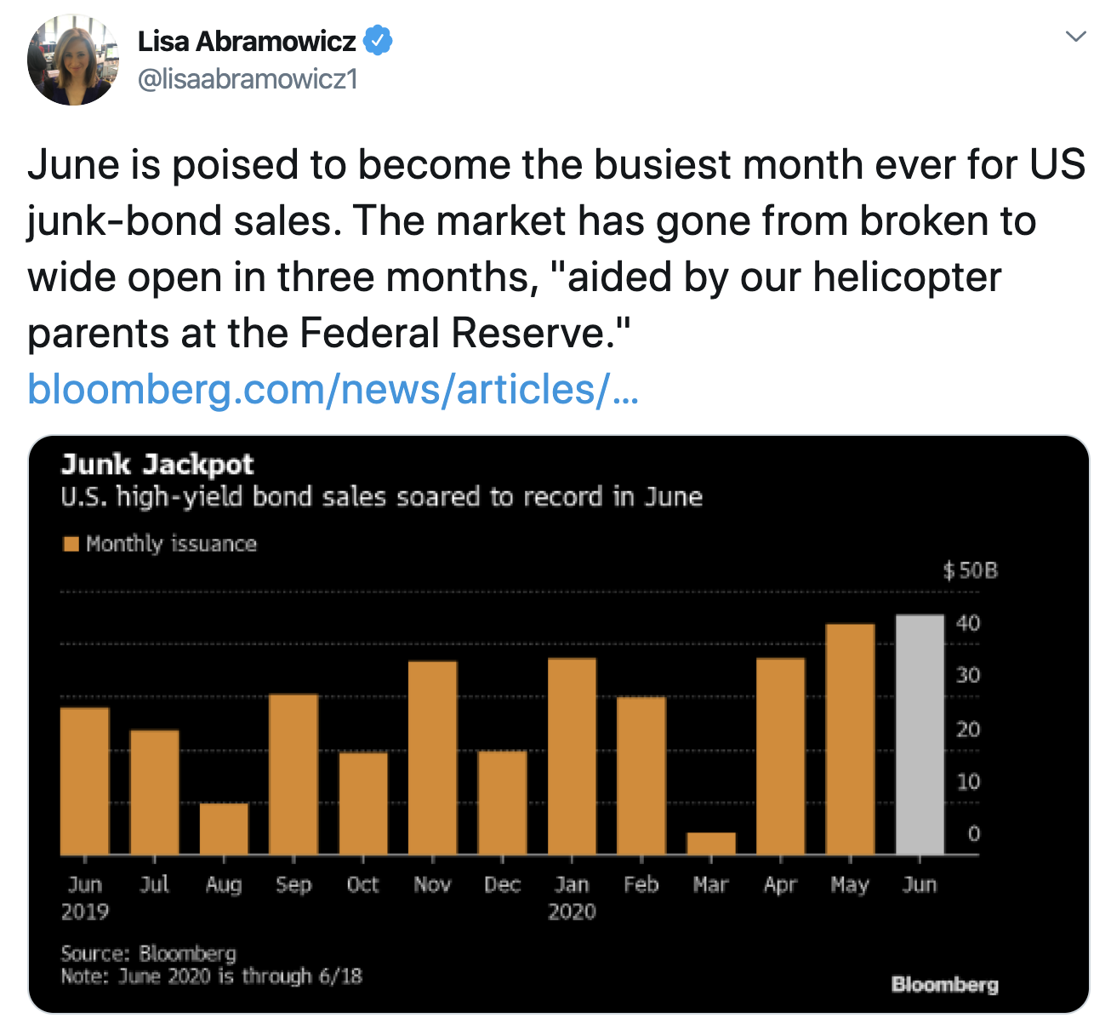1111x1035 pixels.
Task: Click the January 2020 bar
Action: (572, 756)
